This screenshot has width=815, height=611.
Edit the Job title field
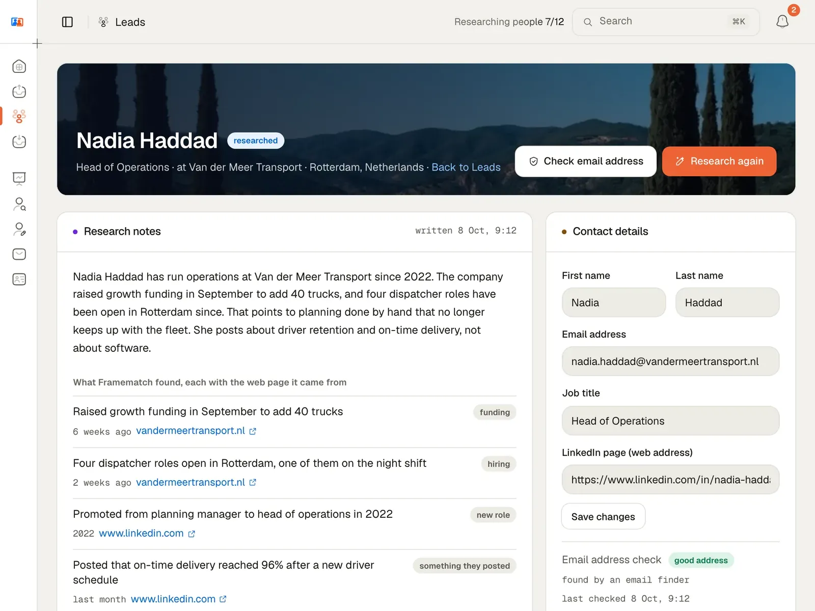coord(670,421)
